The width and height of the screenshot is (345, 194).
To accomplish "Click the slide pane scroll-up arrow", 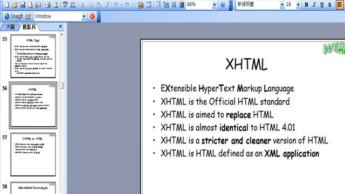I will (61, 34).
